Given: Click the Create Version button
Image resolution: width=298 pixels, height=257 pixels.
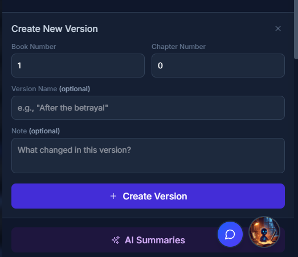Looking at the screenshot, I should pyautogui.click(x=148, y=196).
